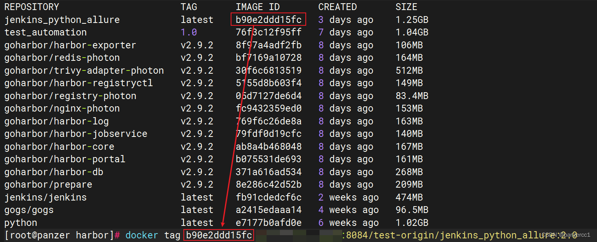Select image ID ab8a4b468048
Viewport: 597px width, 242px height.
(269, 147)
